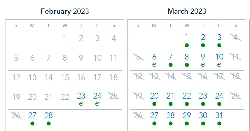Choose March 27 on the calendar
Image resolution: width=250 pixels, height=131 pixels.
(154, 115)
